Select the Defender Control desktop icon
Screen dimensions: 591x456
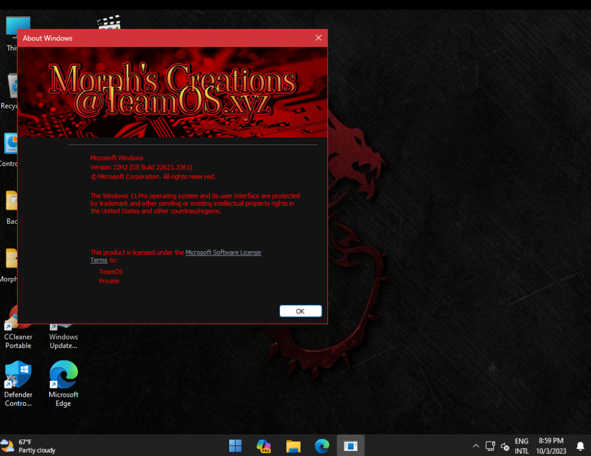tap(18, 384)
